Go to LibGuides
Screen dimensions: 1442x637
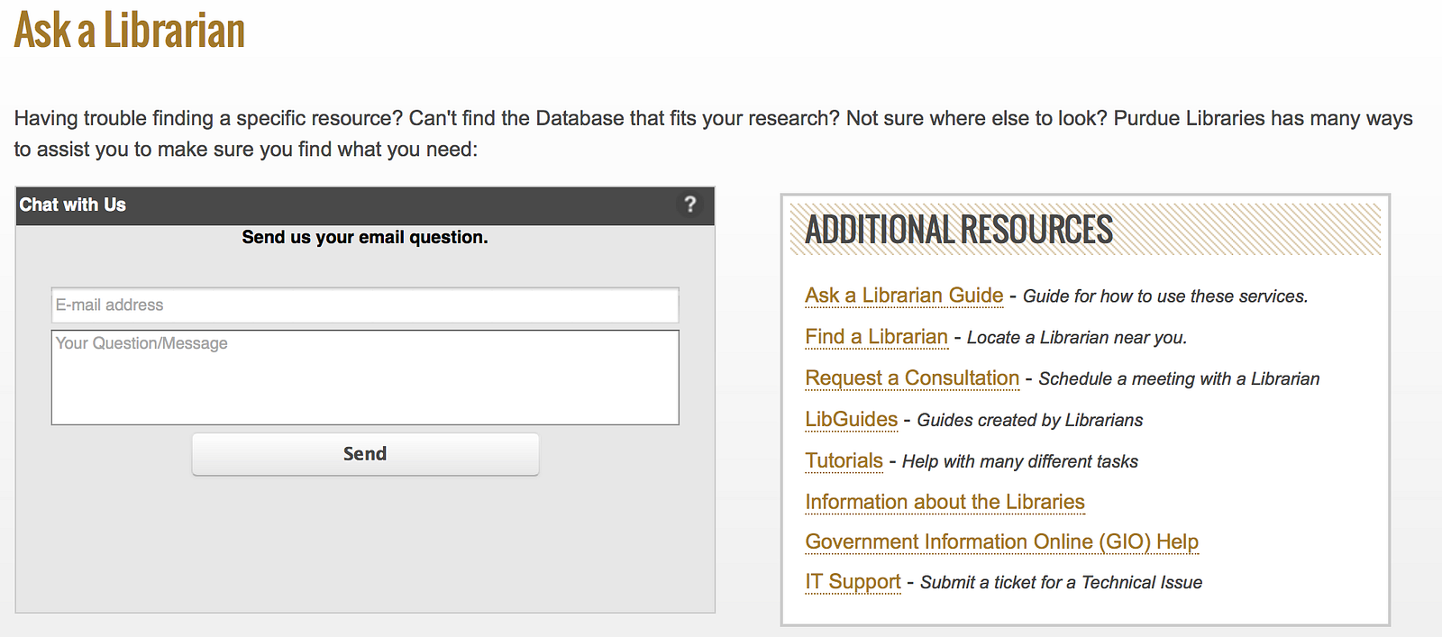pyautogui.click(x=851, y=420)
